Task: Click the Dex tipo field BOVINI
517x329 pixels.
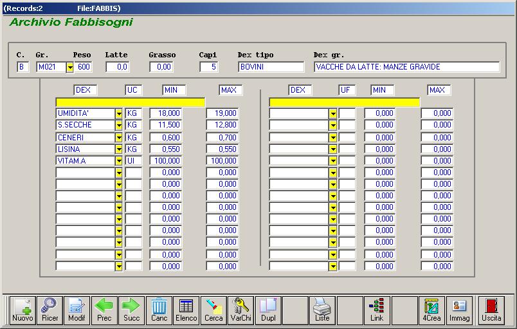Action: click(x=271, y=67)
